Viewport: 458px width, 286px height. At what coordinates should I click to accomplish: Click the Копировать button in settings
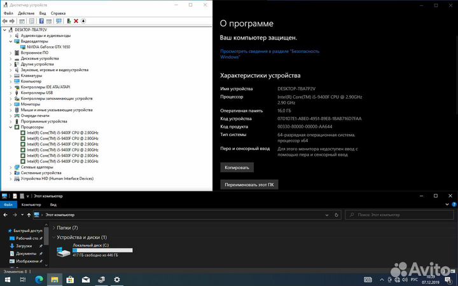click(237, 168)
